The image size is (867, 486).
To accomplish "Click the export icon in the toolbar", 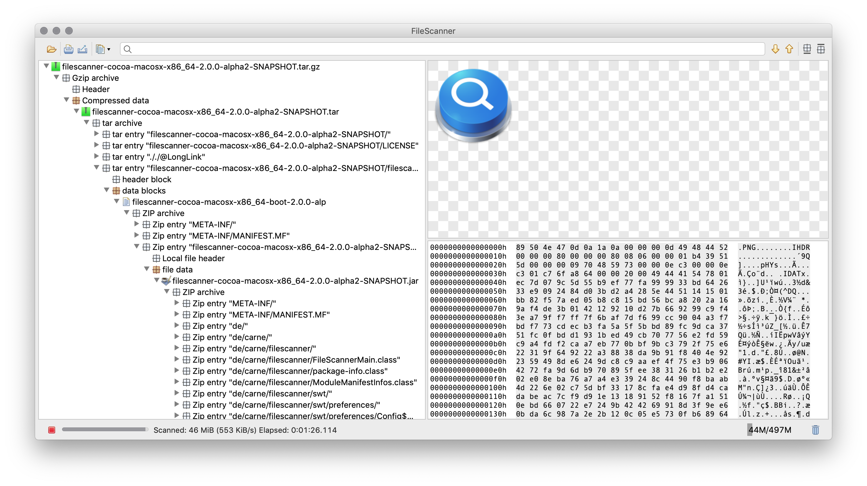I will [82, 49].
